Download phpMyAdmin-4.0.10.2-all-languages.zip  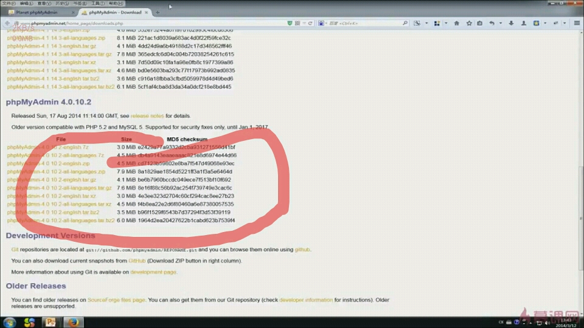(56, 172)
